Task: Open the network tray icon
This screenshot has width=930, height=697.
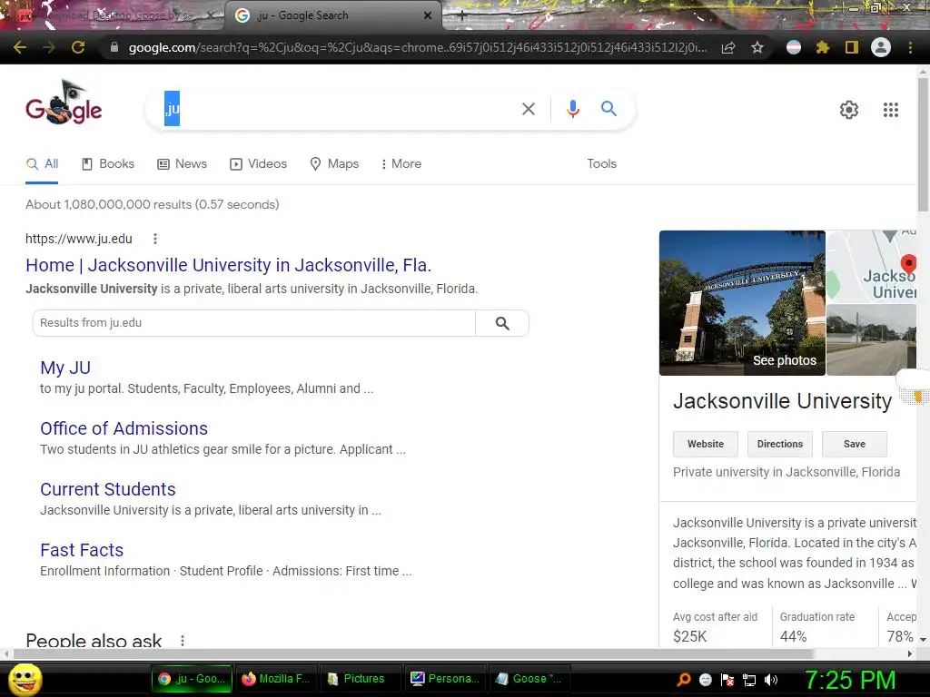Action: pos(749,680)
